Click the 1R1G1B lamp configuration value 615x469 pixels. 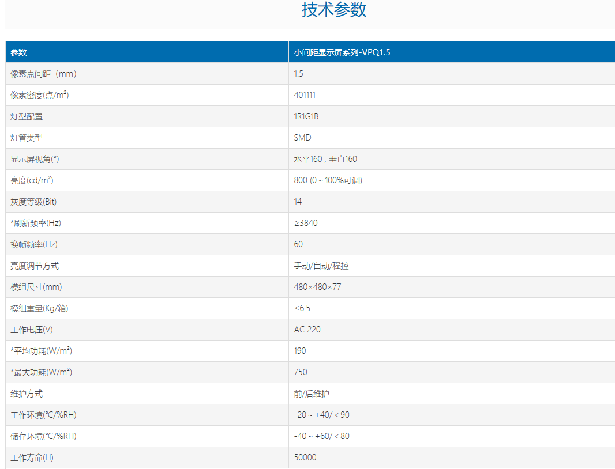tap(306, 116)
